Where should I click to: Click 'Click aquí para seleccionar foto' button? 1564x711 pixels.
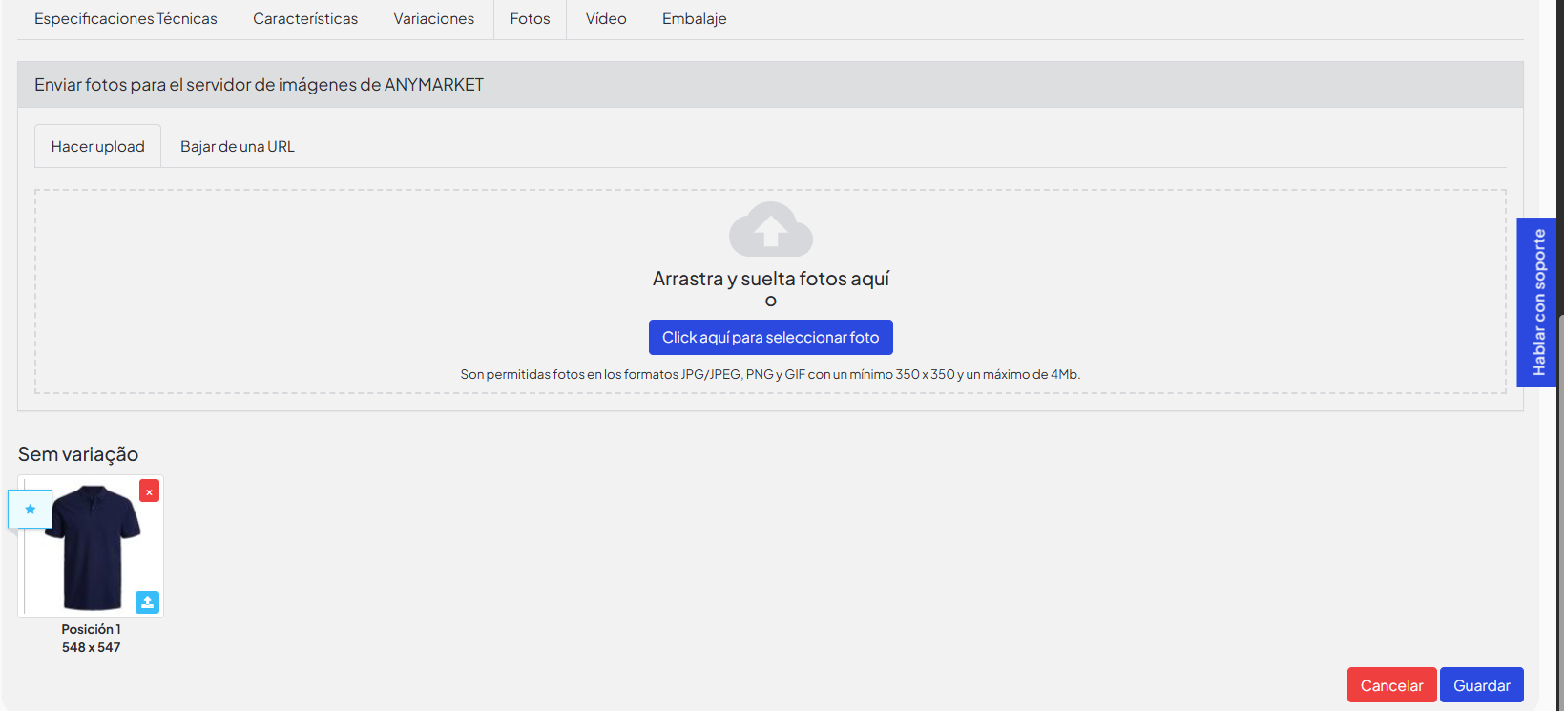[x=771, y=338]
